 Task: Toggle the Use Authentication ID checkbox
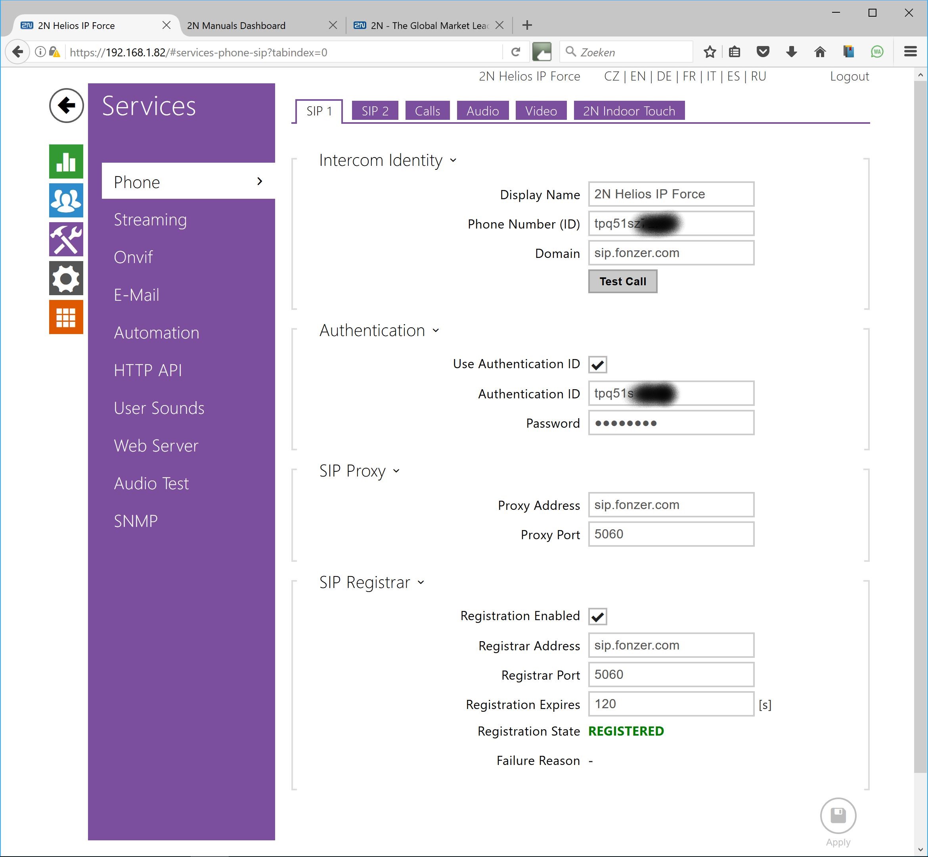[x=598, y=365]
